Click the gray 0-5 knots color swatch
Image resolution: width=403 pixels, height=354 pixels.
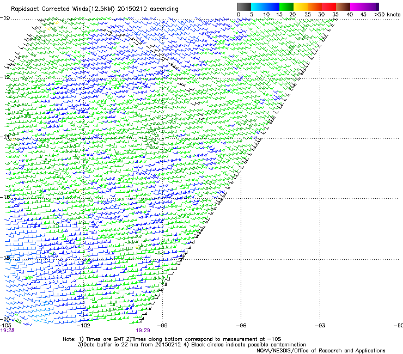(244, 7)
